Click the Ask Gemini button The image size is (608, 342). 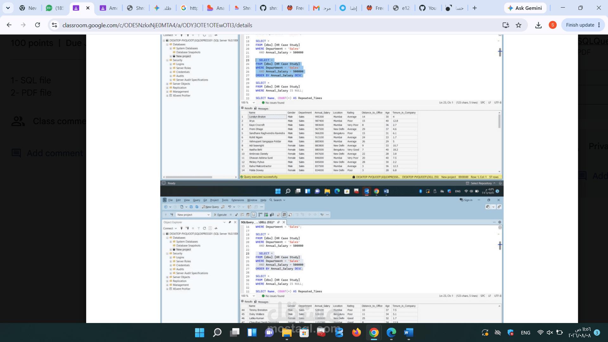pyautogui.click(x=525, y=8)
